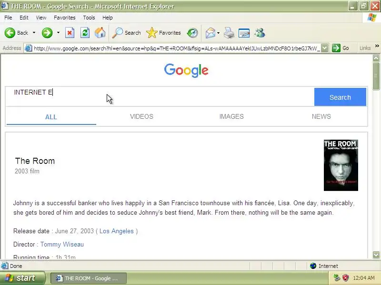Expand the Mail button dropdown arrow
The width and height of the screenshot is (381, 285).
coord(218,33)
